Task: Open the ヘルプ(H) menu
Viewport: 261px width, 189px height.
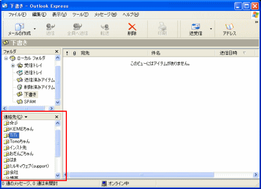Action: click(130, 15)
